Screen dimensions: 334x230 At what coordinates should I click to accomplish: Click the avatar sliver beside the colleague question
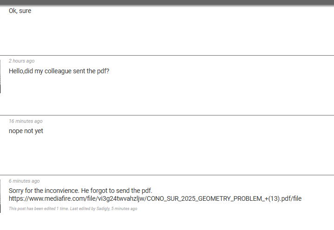tap(0, 77)
